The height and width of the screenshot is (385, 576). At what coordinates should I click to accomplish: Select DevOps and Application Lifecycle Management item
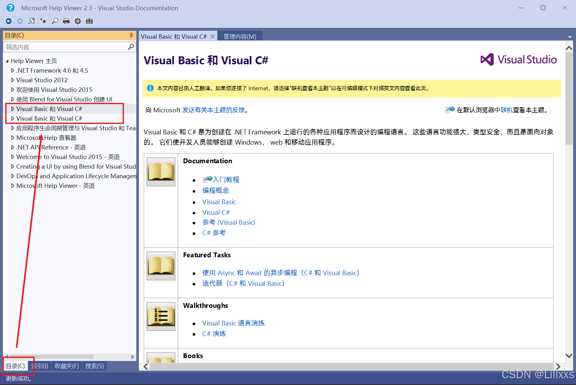pos(76,176)
